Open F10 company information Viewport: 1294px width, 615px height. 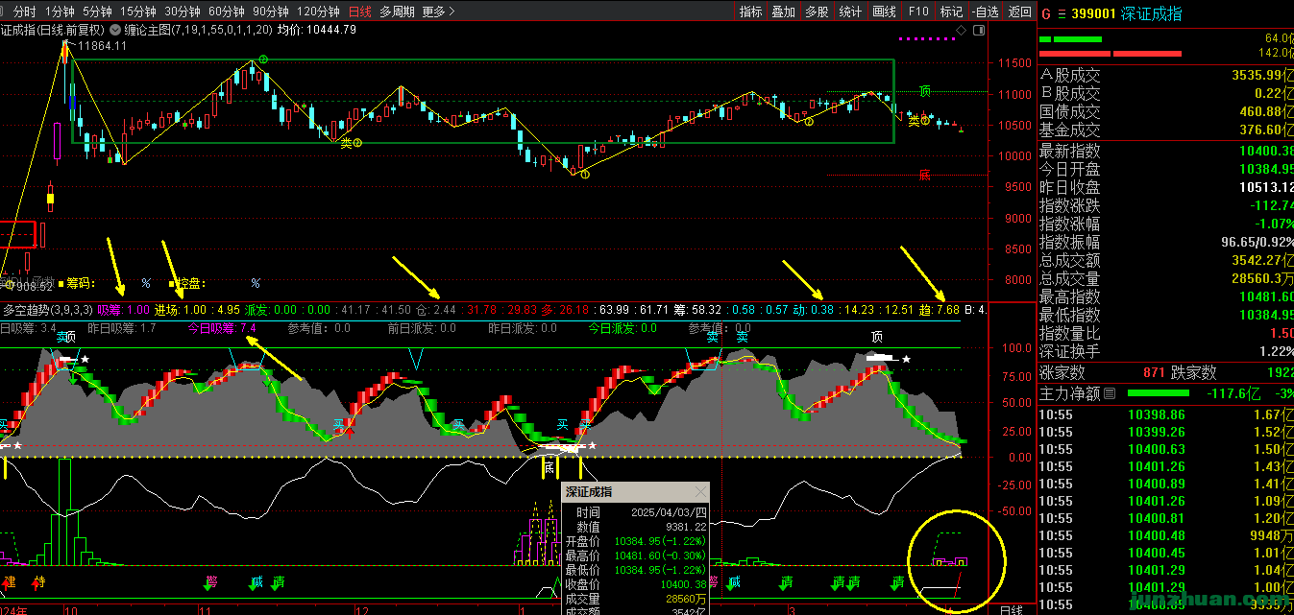point(918,12)
